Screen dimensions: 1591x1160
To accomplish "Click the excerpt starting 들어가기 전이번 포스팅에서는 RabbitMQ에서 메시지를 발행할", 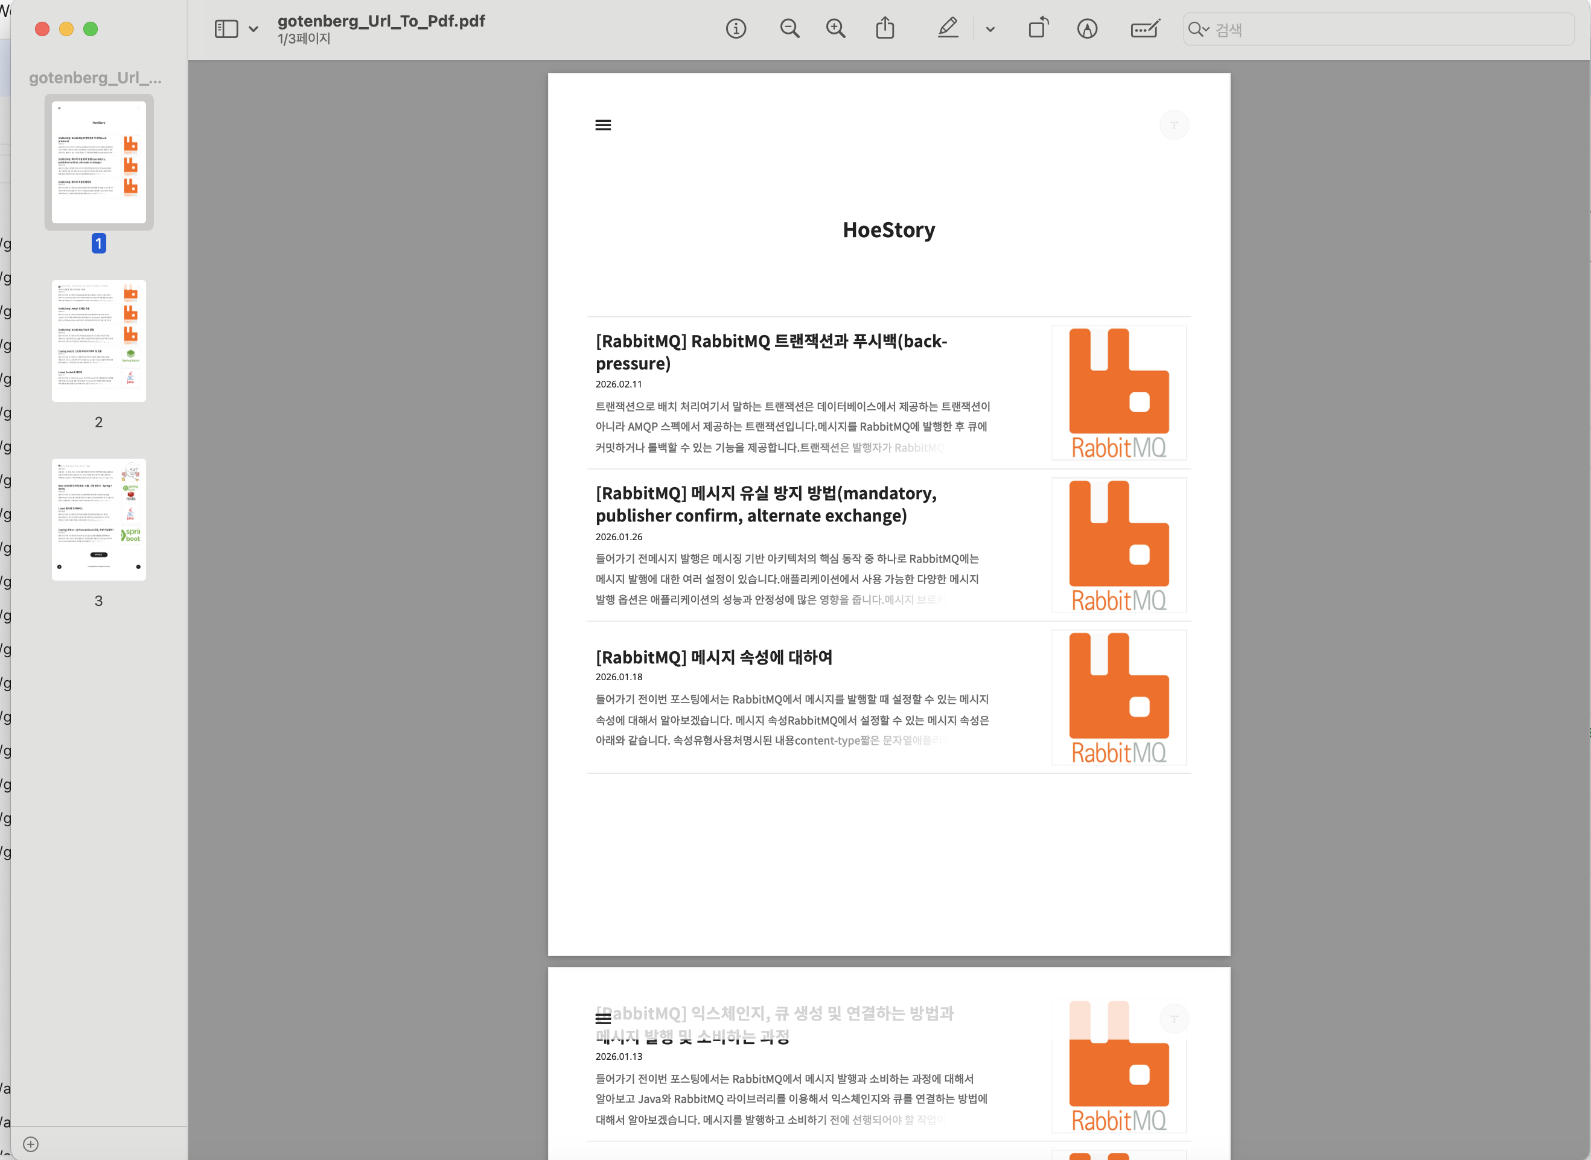I will pyautogui.click(x=792, y=720).
